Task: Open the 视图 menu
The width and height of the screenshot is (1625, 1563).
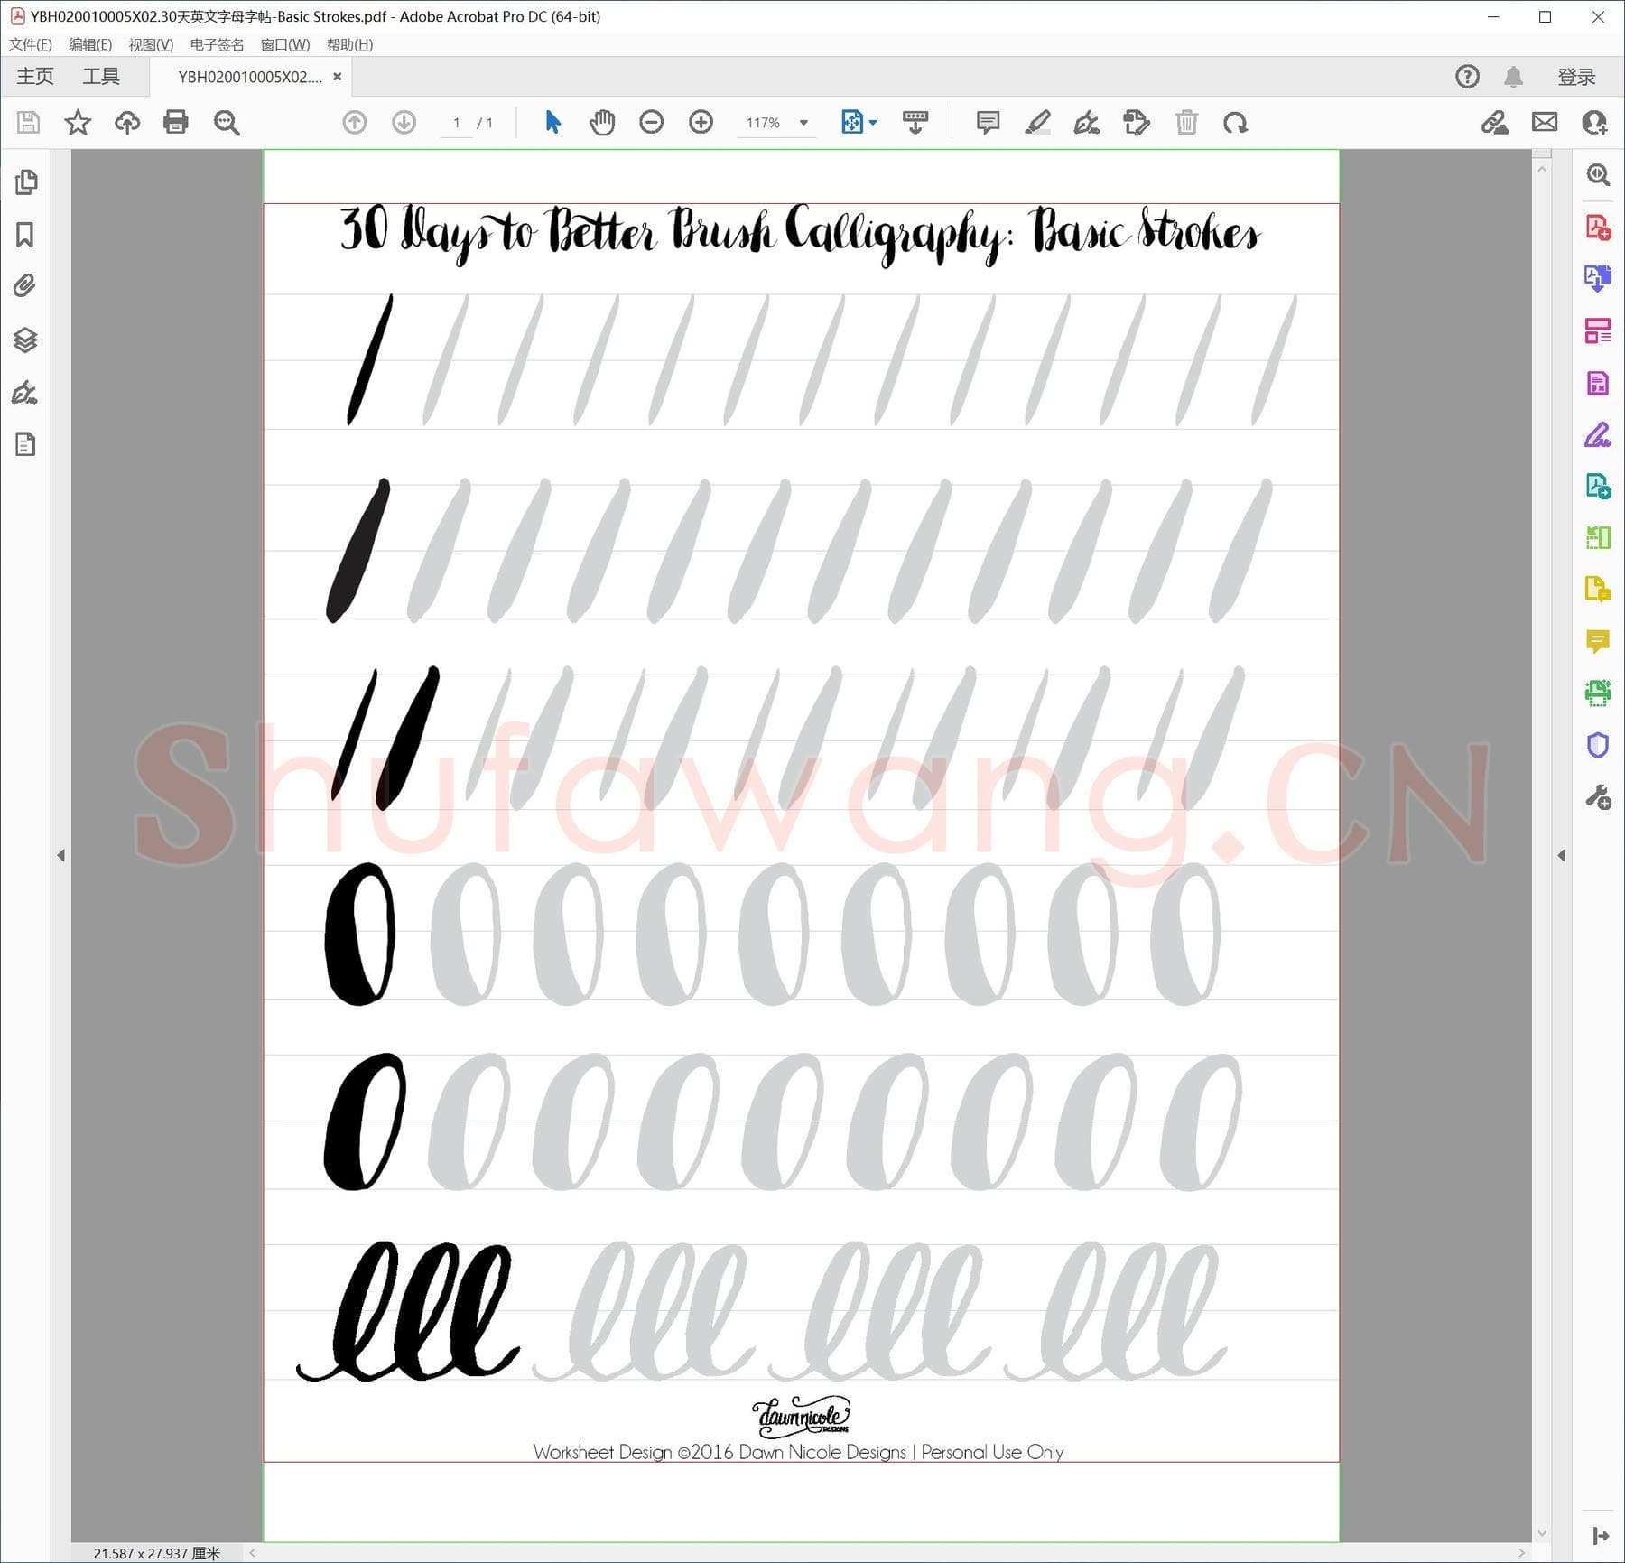Action: coord(151,44)
